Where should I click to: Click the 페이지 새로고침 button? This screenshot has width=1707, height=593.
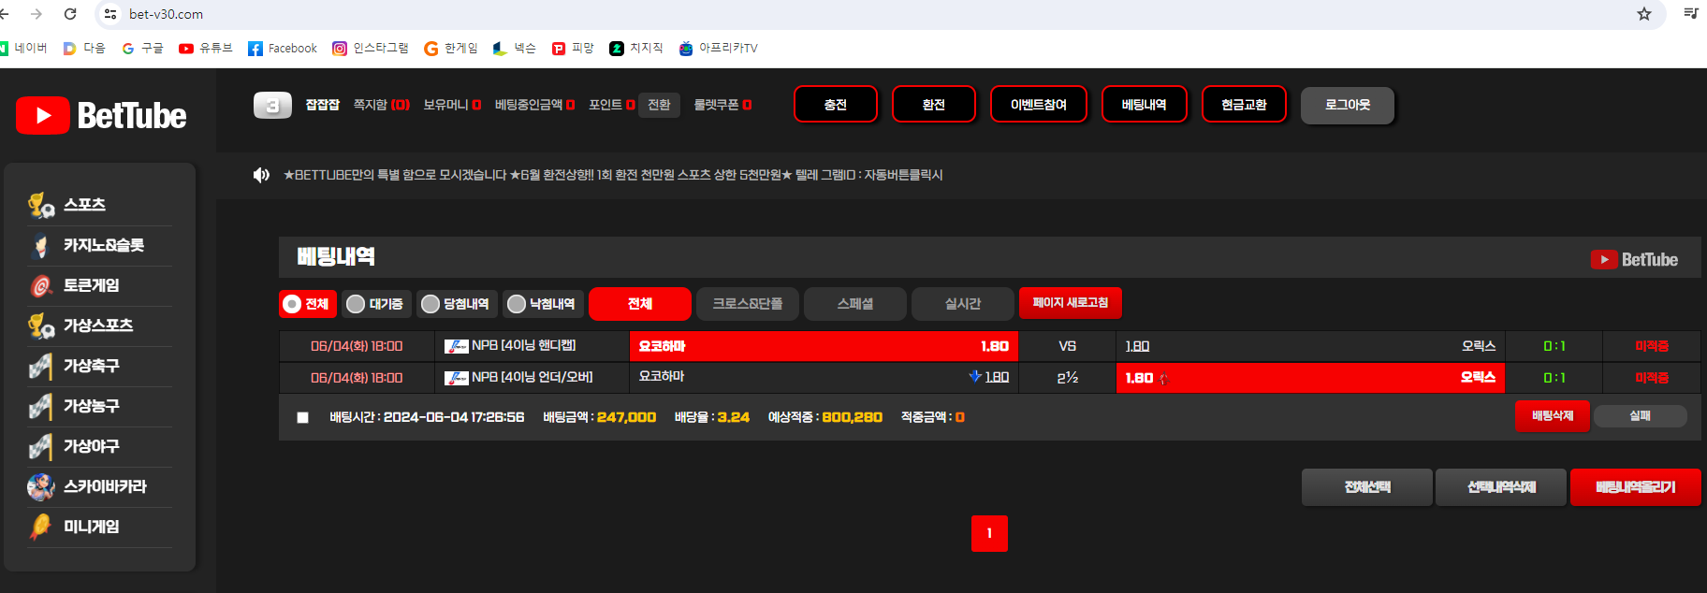[1070, 303]
